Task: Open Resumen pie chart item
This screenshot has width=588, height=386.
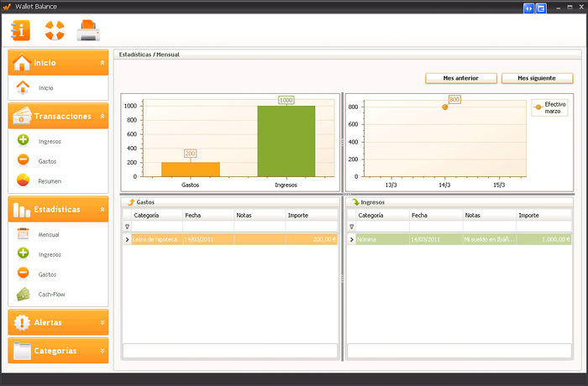Action: click(x=50, y=181)
